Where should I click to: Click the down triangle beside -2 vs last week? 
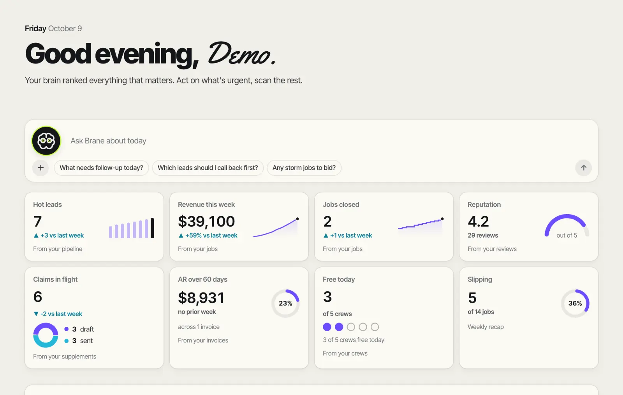coord(36,314)
